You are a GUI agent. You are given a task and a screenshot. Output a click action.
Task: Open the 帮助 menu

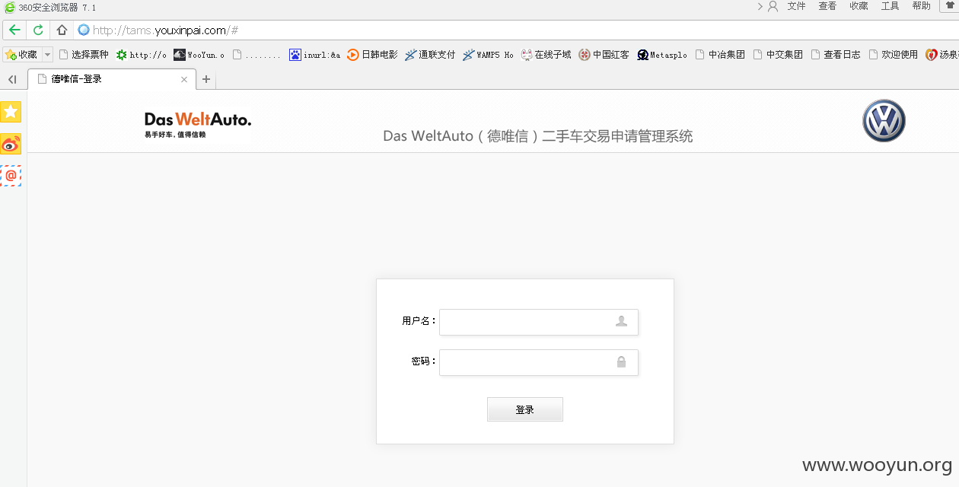(921, 6)
